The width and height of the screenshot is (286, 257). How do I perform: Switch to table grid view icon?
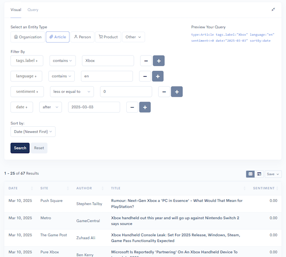click(250, 174)
